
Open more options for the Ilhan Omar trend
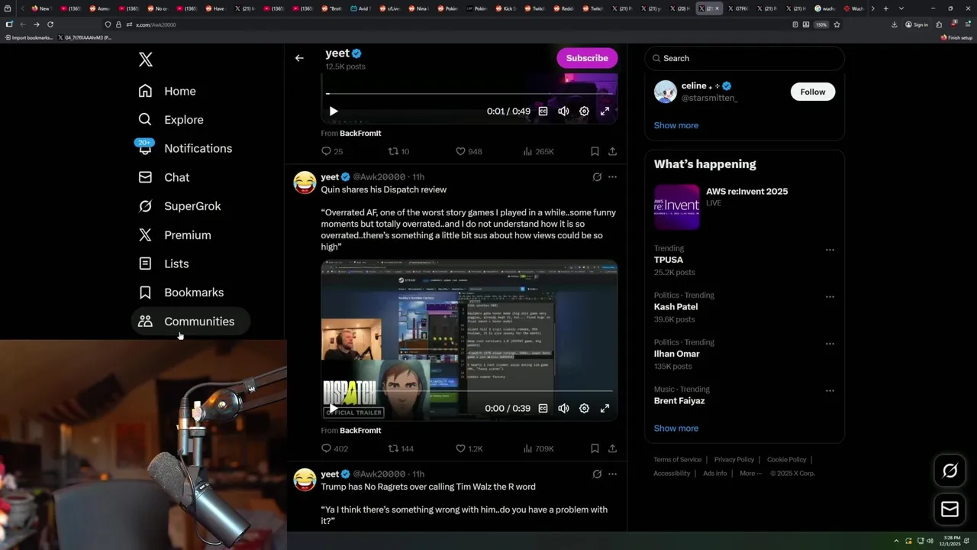[x=830, y=344]
